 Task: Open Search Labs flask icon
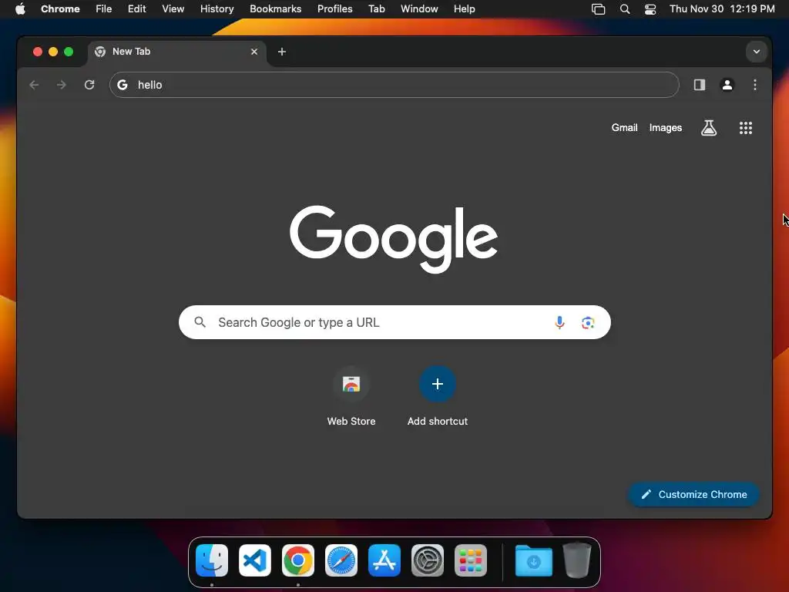point(709,128)
